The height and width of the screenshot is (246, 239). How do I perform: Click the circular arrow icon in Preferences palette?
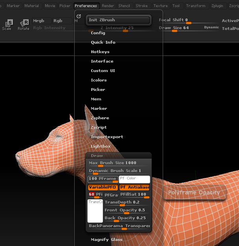tap(79, 16)
